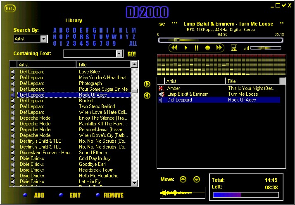Click the waveform display thumbnail

coord(183,193)
